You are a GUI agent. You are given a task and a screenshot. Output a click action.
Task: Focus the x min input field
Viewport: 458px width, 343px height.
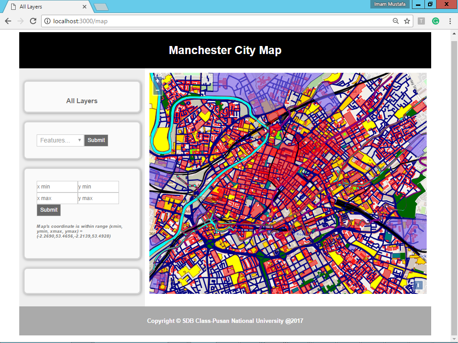pos(57,187)
